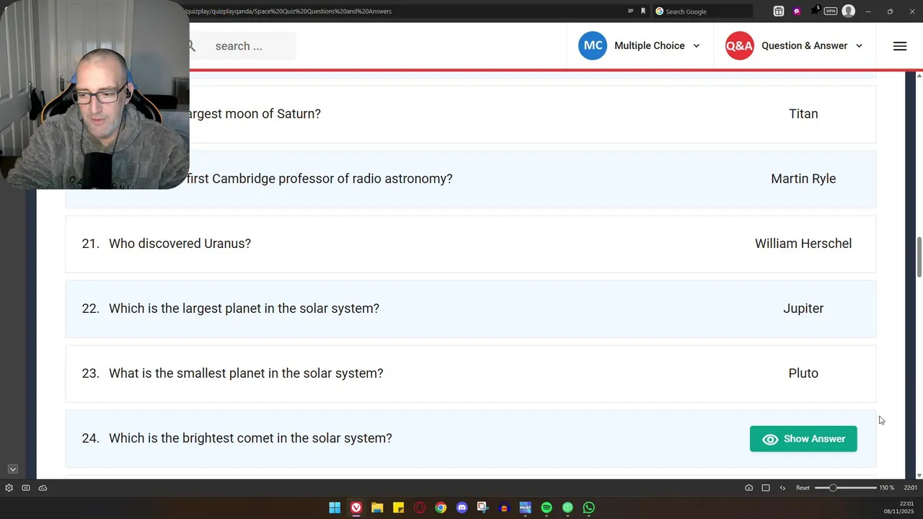Open the hamburger menu on the quiz site
923x519 pixels.
click(899, 46)
